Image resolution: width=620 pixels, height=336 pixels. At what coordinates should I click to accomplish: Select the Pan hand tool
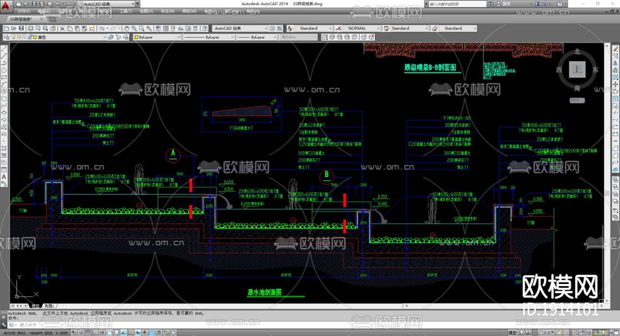(126, 29)
